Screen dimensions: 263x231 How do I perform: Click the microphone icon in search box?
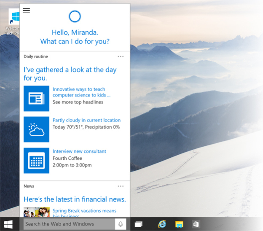point(121,224)
